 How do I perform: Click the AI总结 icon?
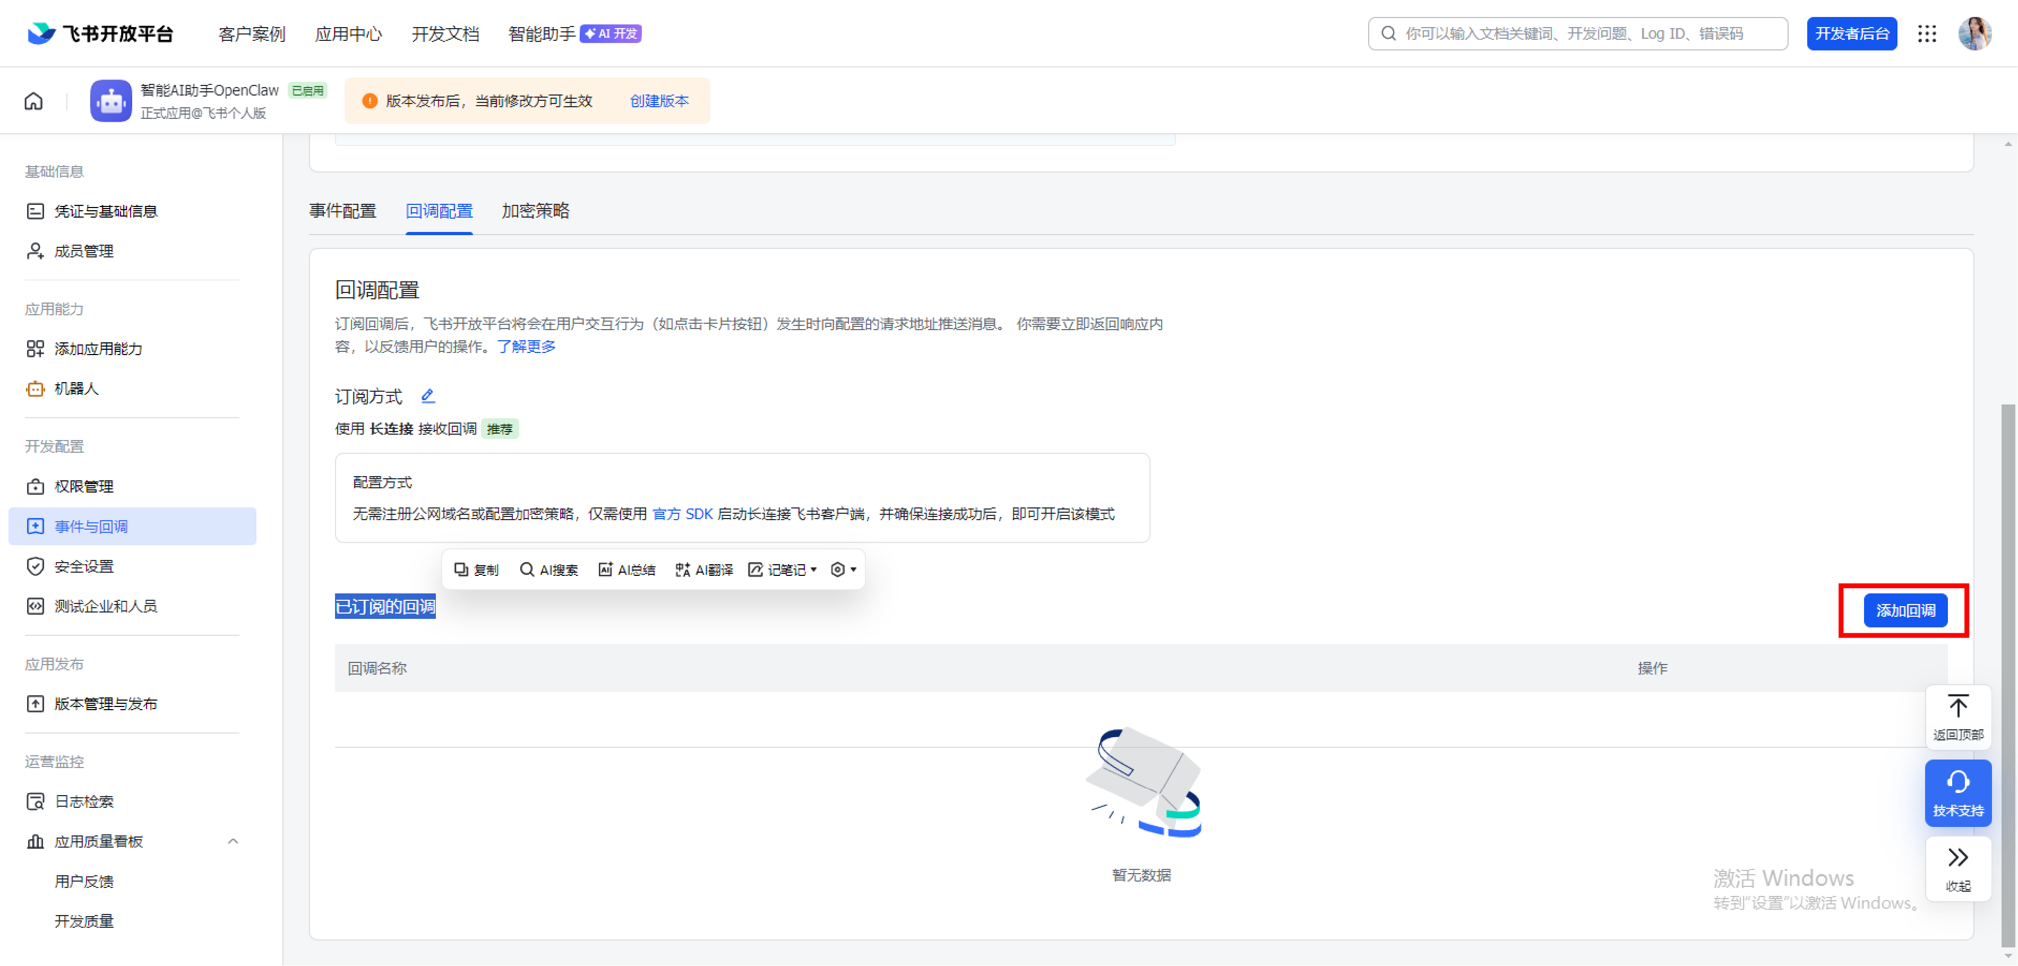[605, 570]
